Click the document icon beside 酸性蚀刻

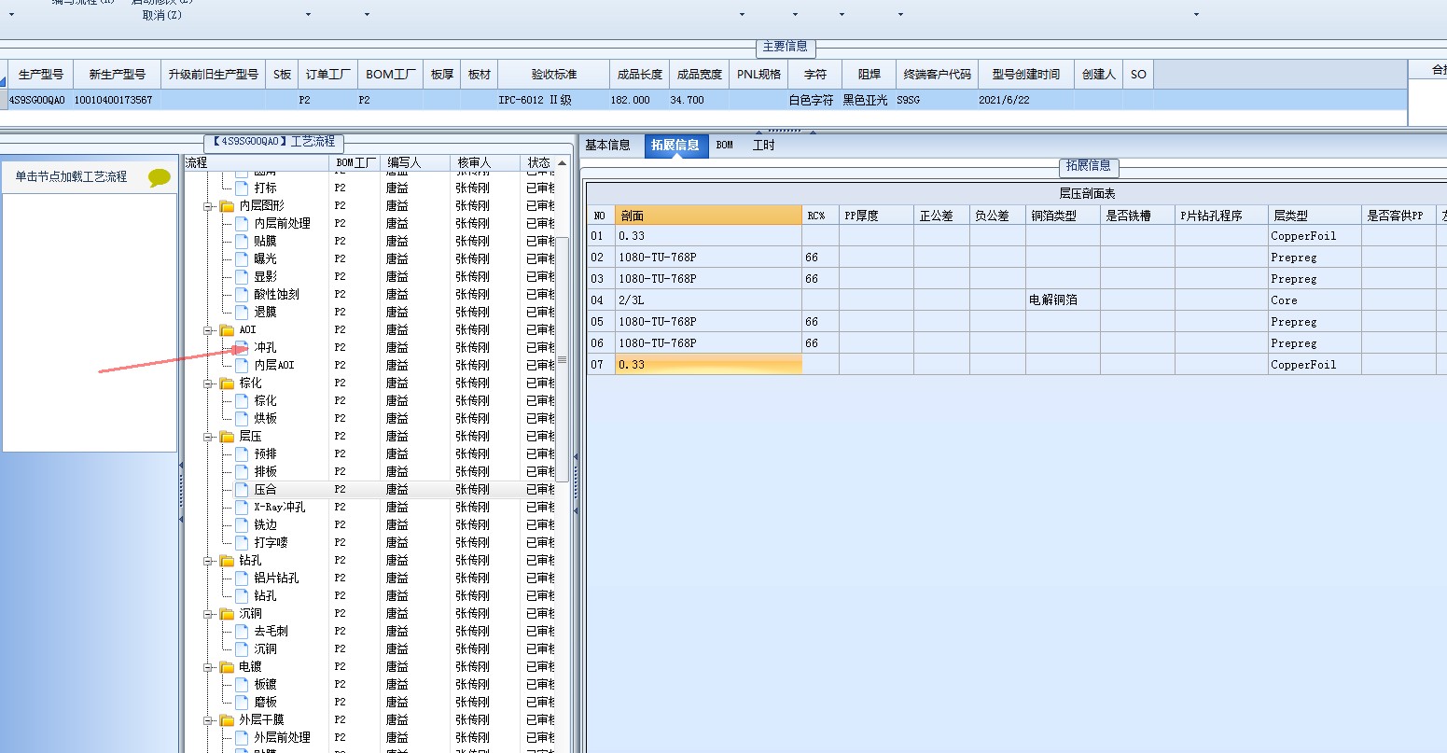[x=243, y=294]
